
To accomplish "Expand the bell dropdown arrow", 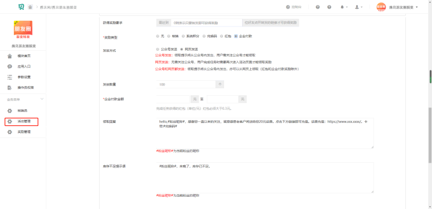I will pyautogui.click(x=347, y=7).
